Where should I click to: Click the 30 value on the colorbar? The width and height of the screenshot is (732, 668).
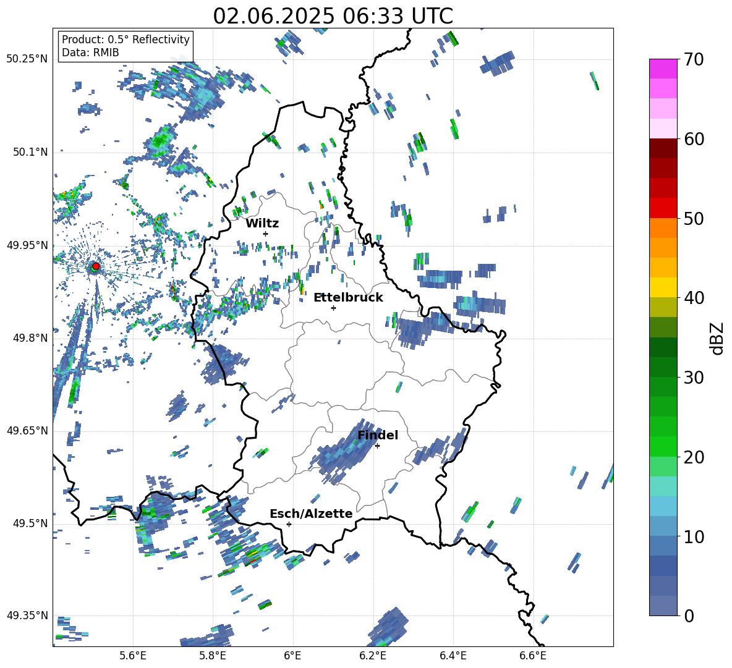pyautogui.click(x=694, y=378)
